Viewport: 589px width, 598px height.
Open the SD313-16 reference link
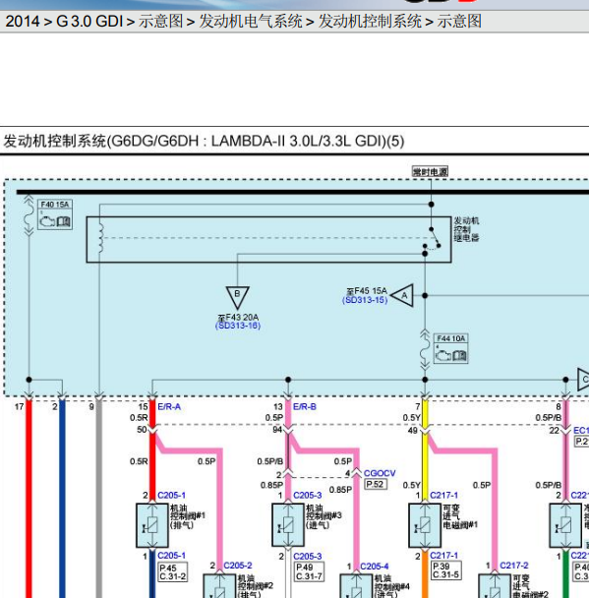click(238, 326)
